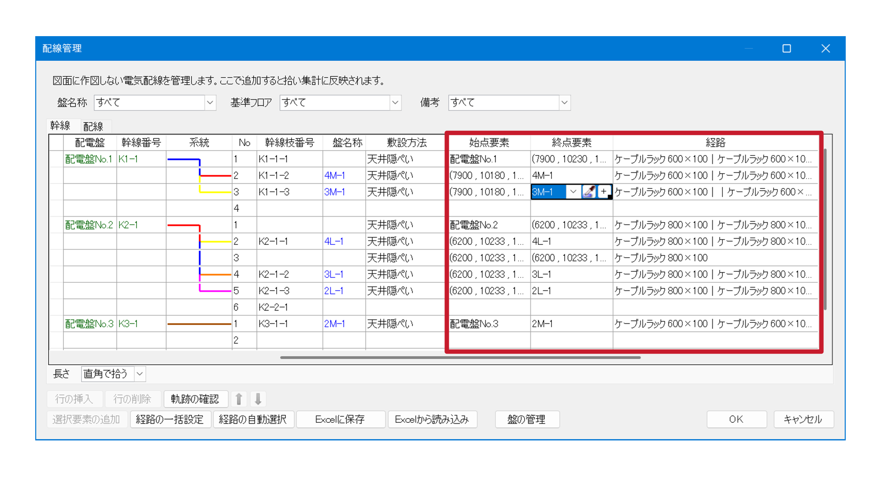Open 経路の一括設定
This screenshot has height=477, width=881.
[170, 419]
